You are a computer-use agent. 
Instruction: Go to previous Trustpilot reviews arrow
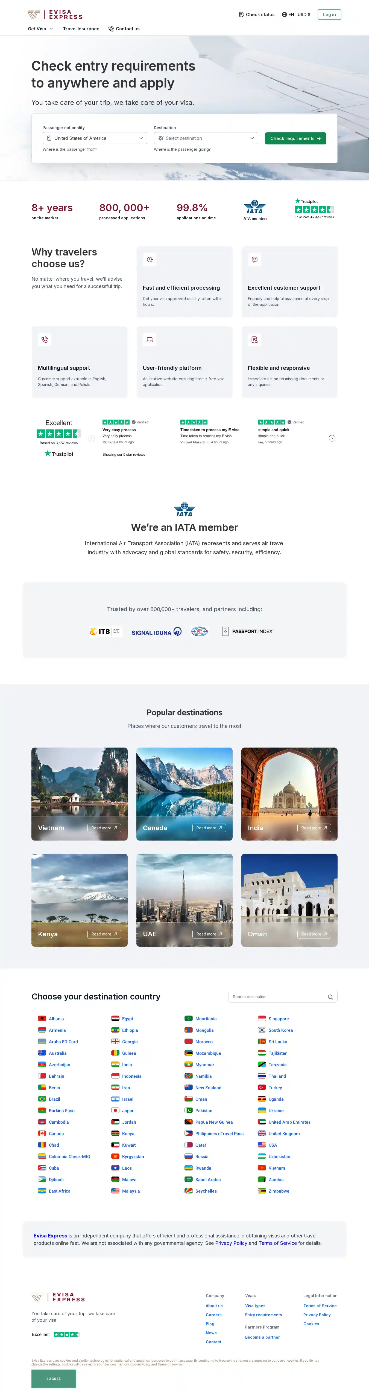tap(92, 438)
